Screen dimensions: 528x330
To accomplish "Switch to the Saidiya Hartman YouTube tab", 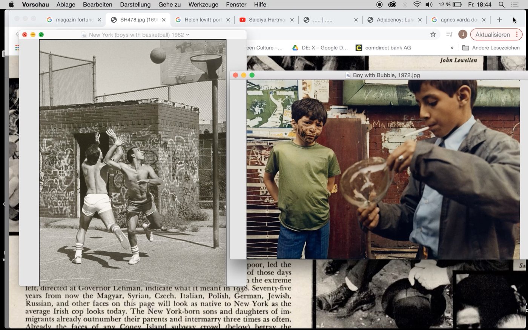I will (267, 20).
